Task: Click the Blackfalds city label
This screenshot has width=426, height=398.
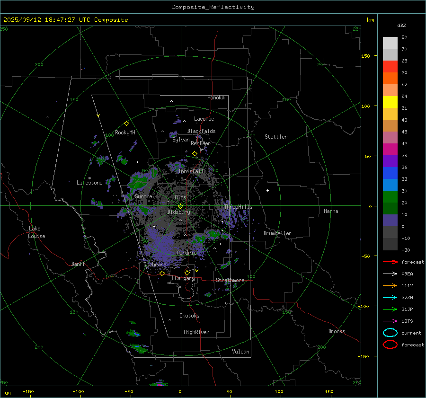Action: click(x=201, y=131)
